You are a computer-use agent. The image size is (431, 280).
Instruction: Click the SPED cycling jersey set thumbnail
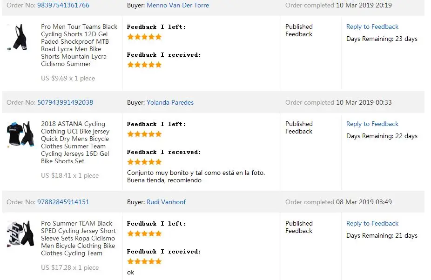pos(20,234)
